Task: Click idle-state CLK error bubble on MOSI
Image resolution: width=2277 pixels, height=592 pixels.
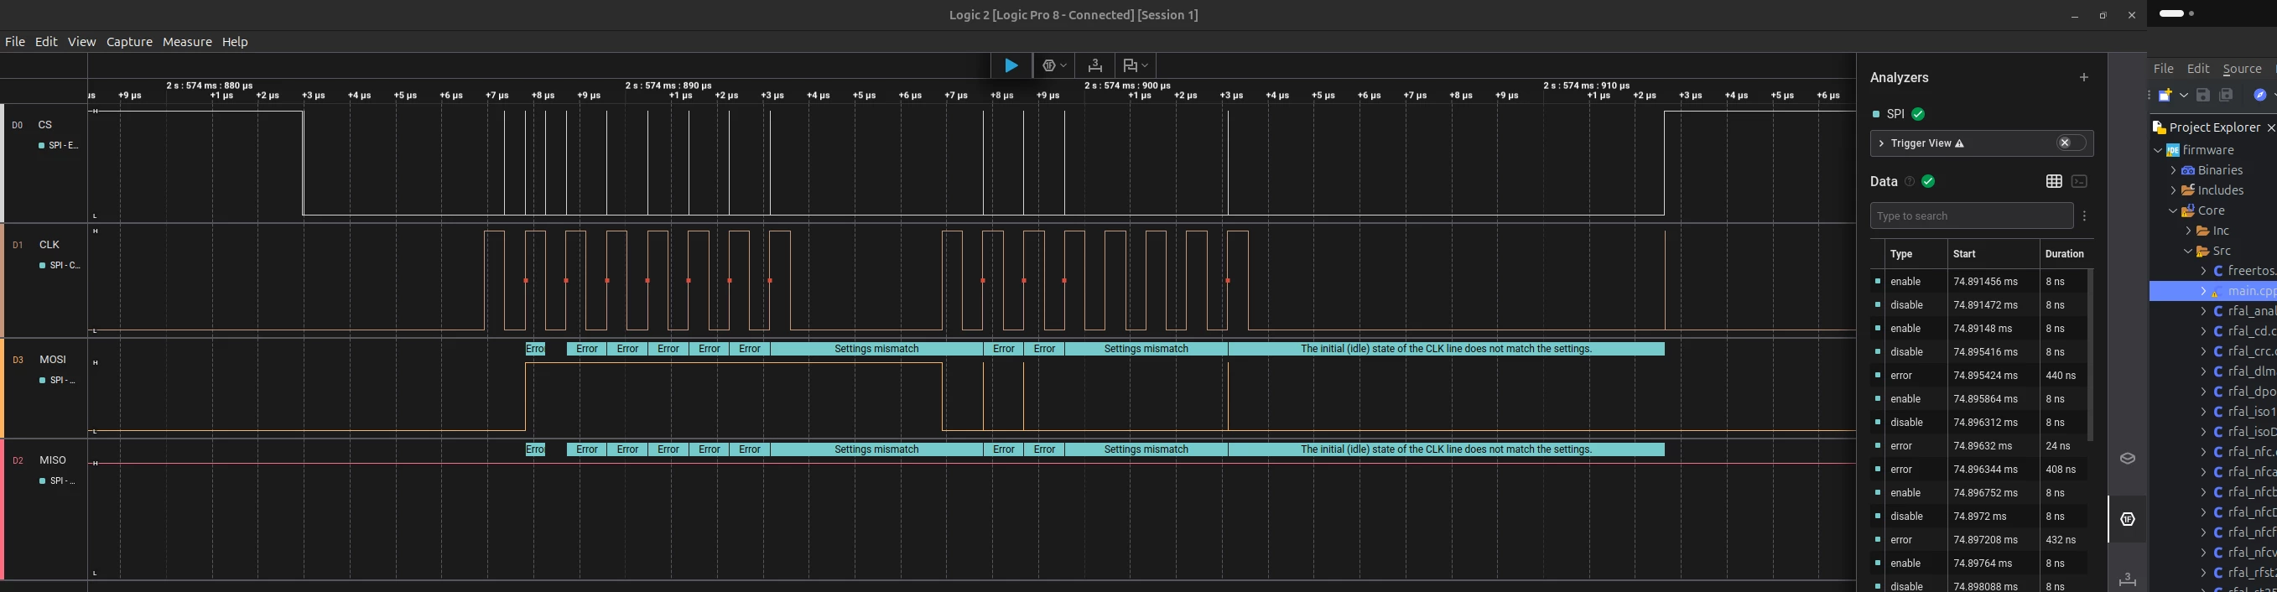Action: (x=1446, y=349)
